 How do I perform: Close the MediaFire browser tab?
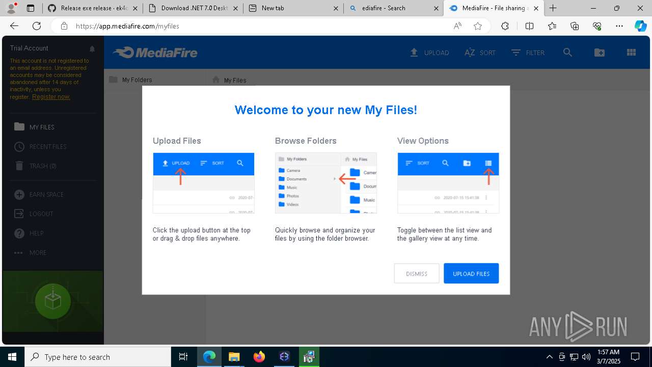point(536,8)
